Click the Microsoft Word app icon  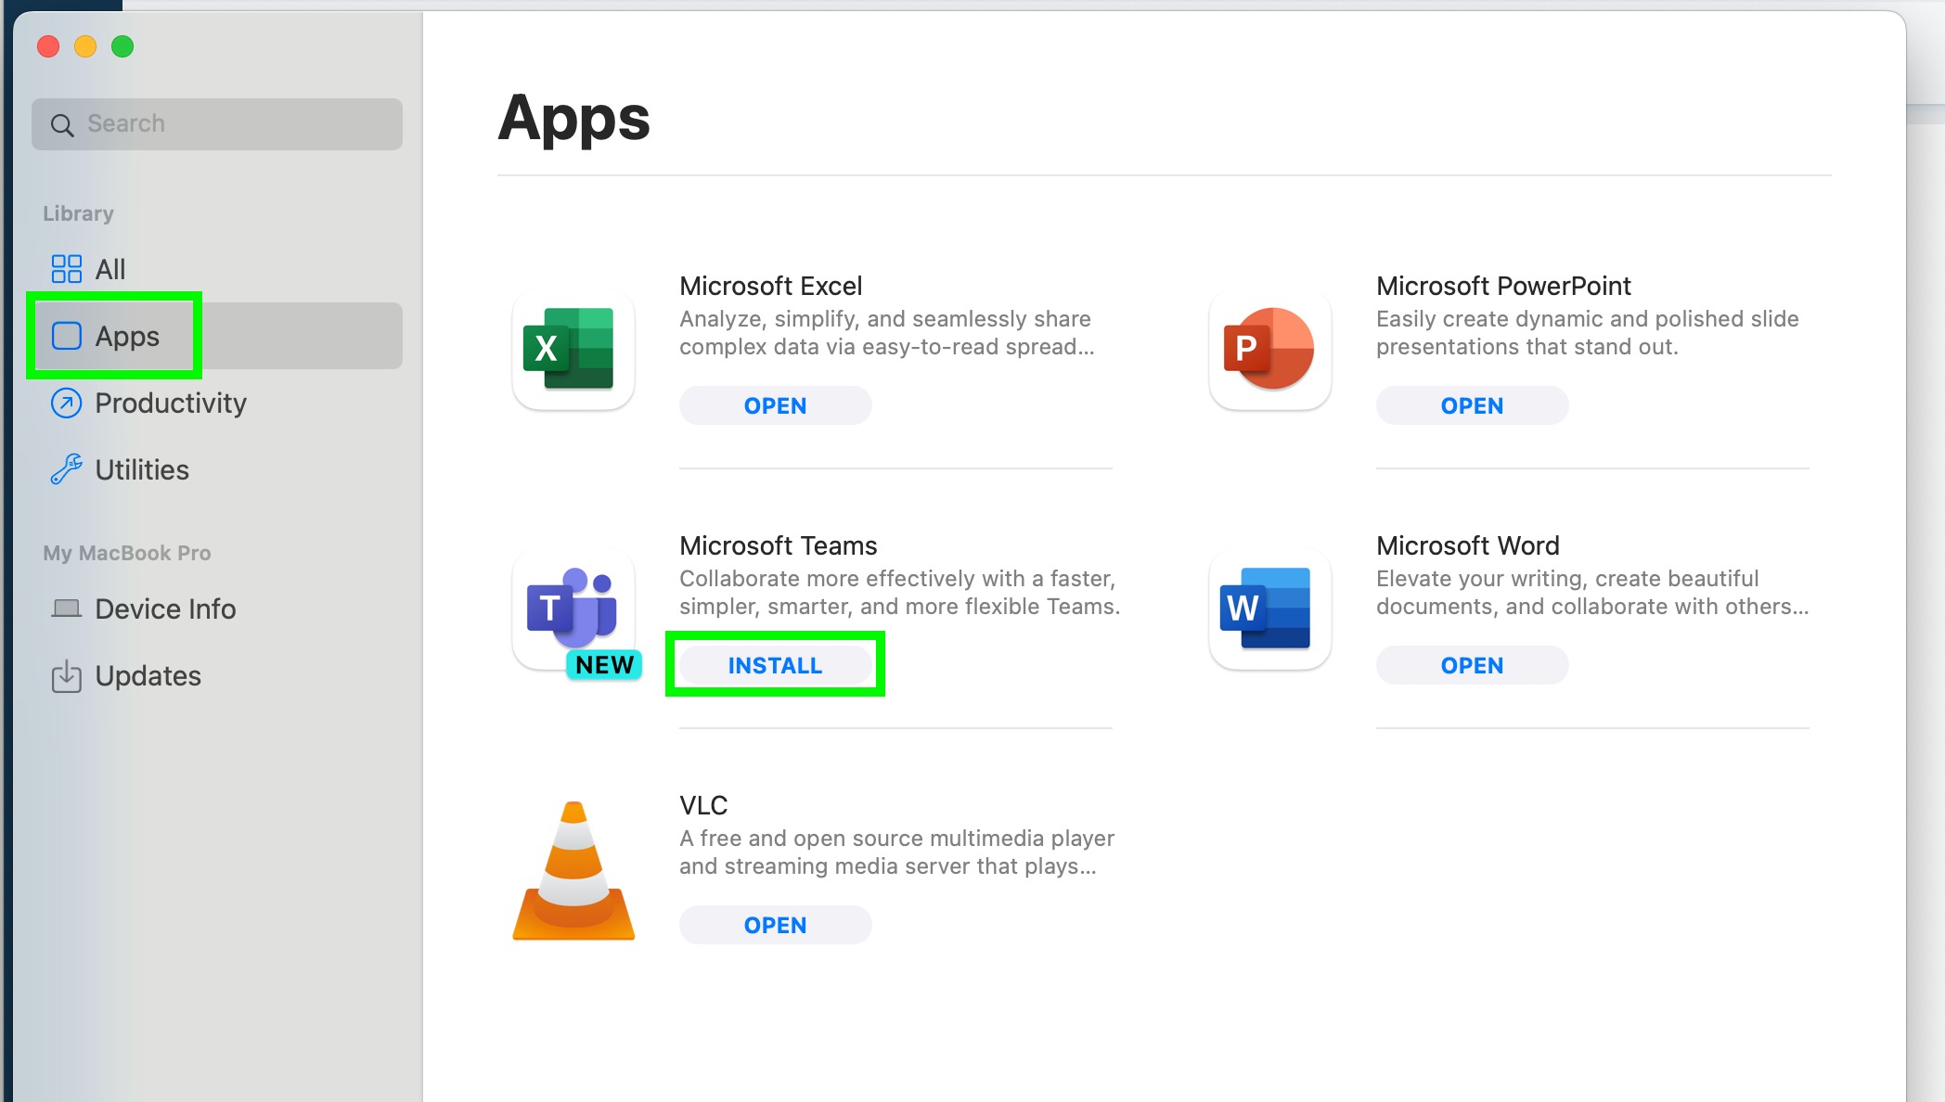[1269, 609]
